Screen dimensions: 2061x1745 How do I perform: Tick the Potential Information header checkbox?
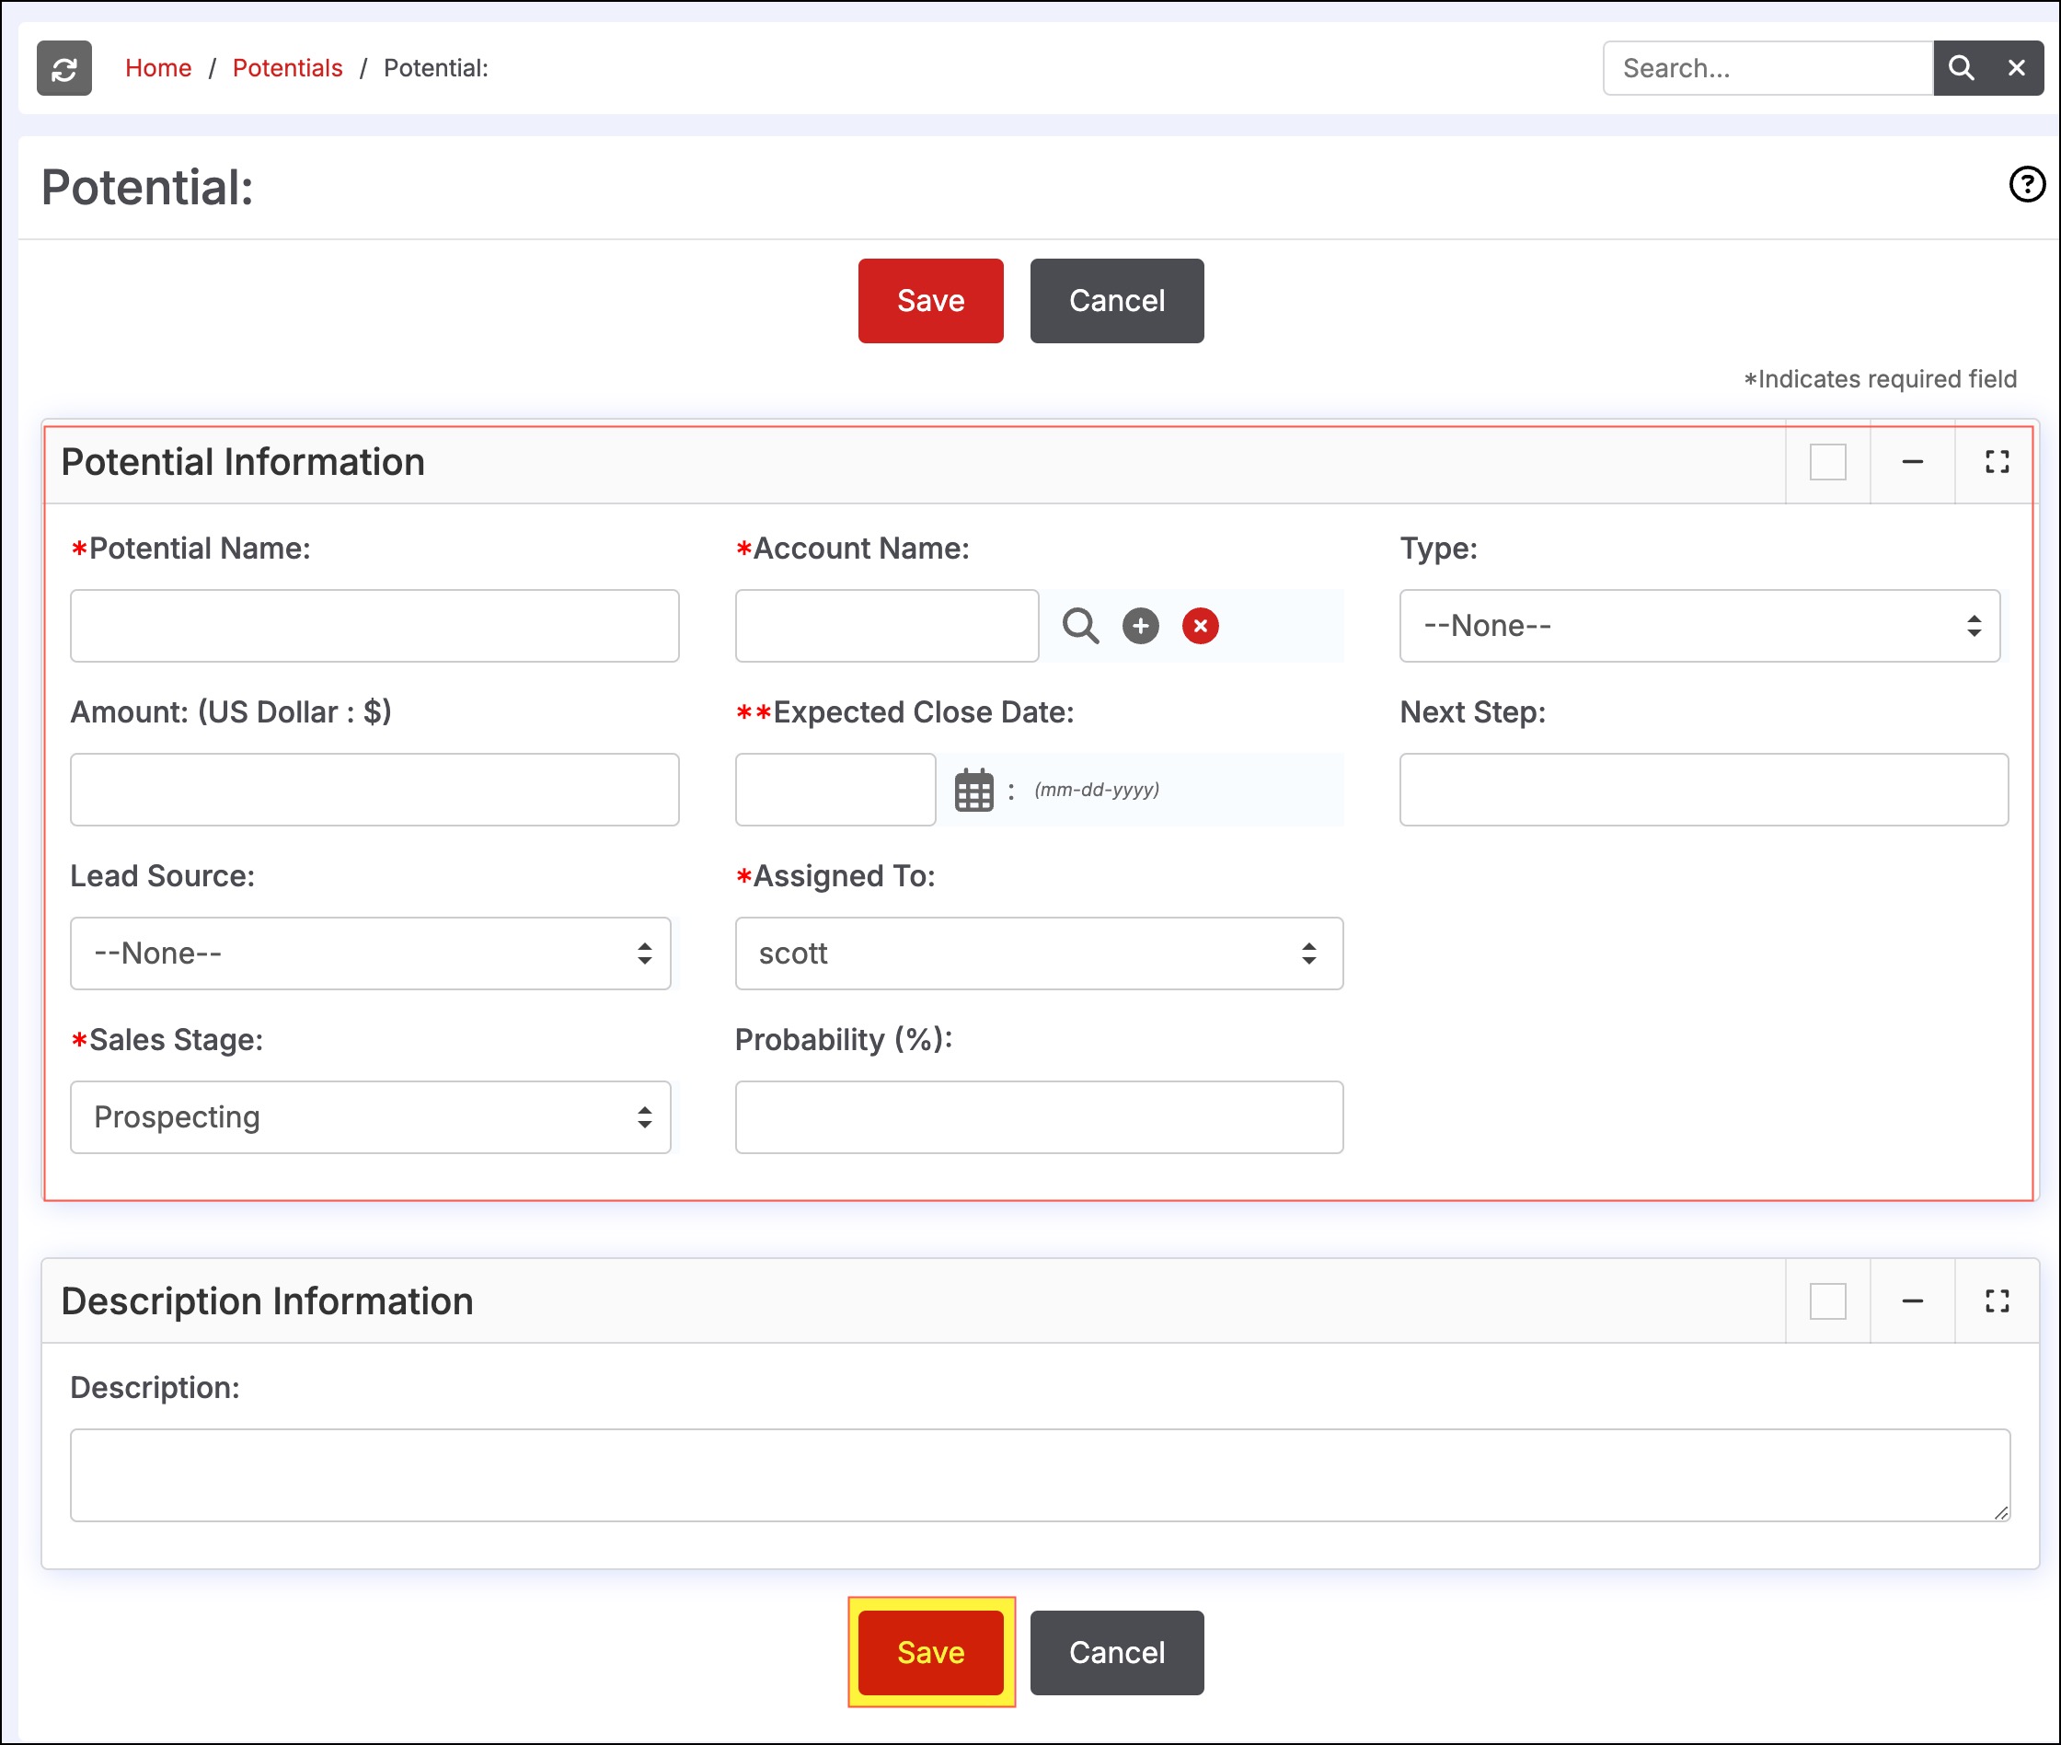pyautogui.click(x=1827, y=462)
